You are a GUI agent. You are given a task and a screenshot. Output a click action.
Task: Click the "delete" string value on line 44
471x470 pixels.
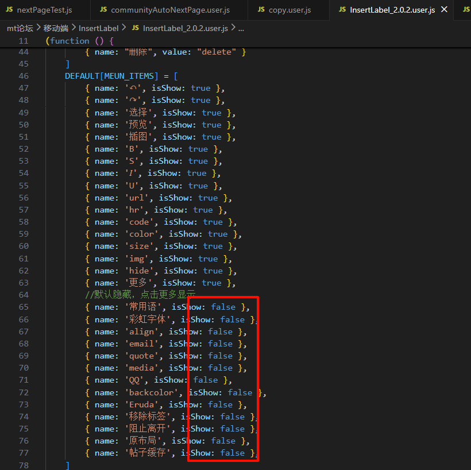pos(217,52)
